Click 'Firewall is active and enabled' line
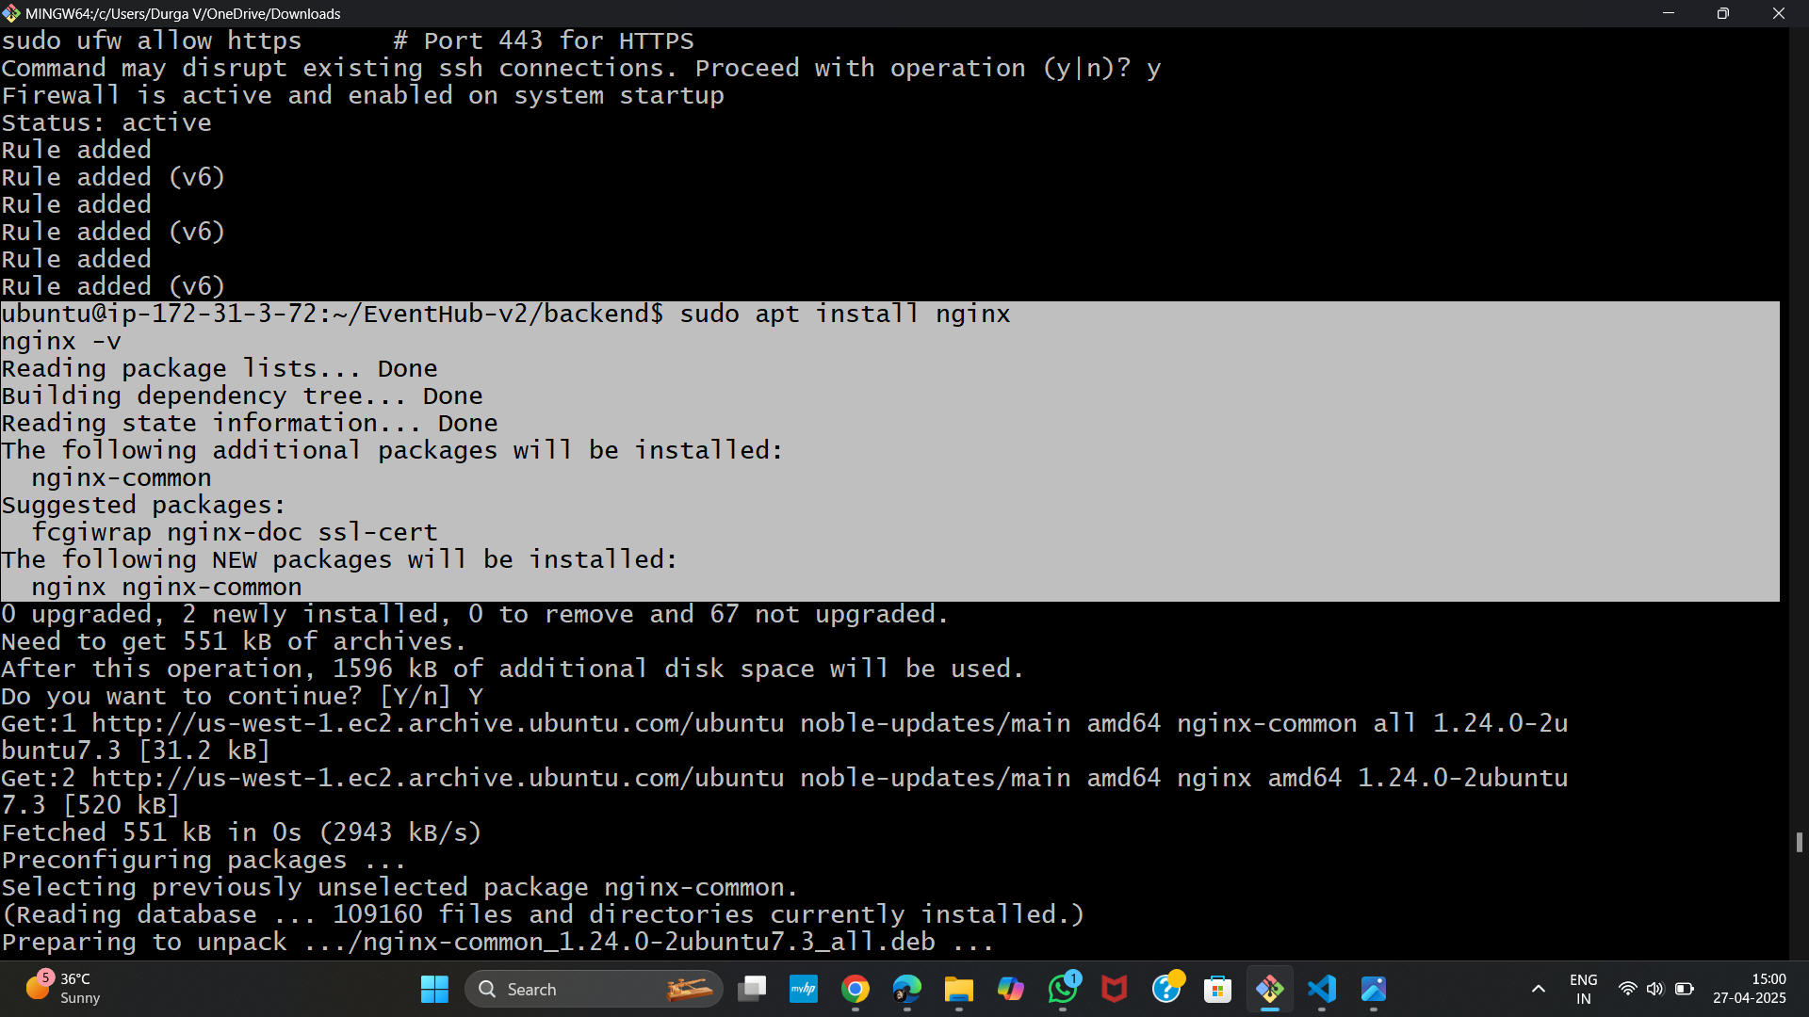This screenshot has height=1017, width=1809. [x=363, y=96]
